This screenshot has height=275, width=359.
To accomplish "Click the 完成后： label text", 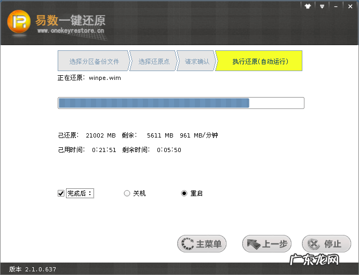I will (80, 194).
